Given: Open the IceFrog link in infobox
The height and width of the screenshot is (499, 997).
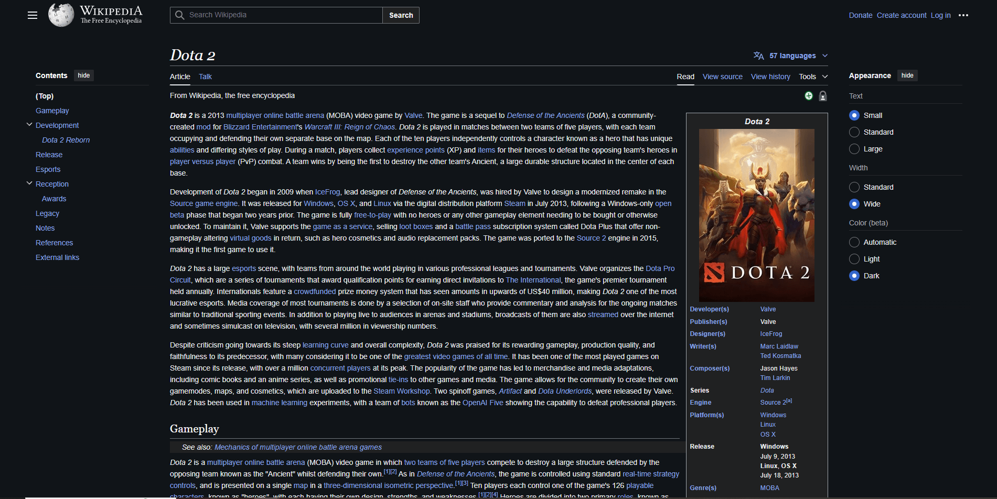Looking at the screenshot, I should tap(771, 334).
